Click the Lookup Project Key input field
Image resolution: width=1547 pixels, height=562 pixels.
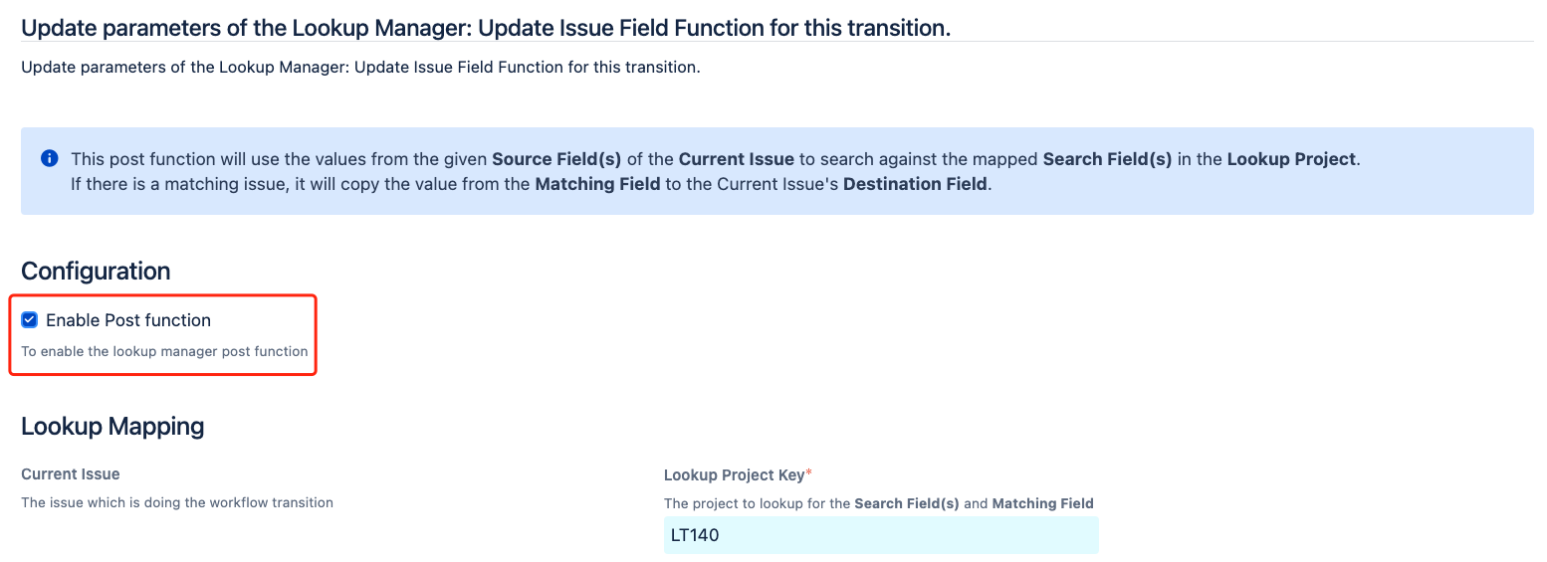(880, 535)
